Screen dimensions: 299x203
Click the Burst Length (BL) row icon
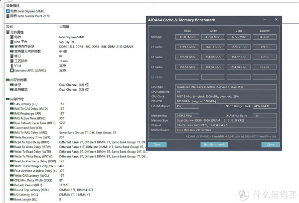(11, 200)
